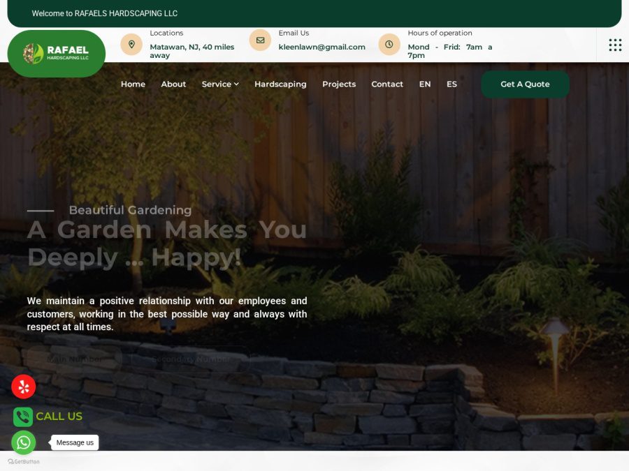The width and height of the screenshot is (629, 471).
Task: Open the Home menu item
Action: click(133, 84)
